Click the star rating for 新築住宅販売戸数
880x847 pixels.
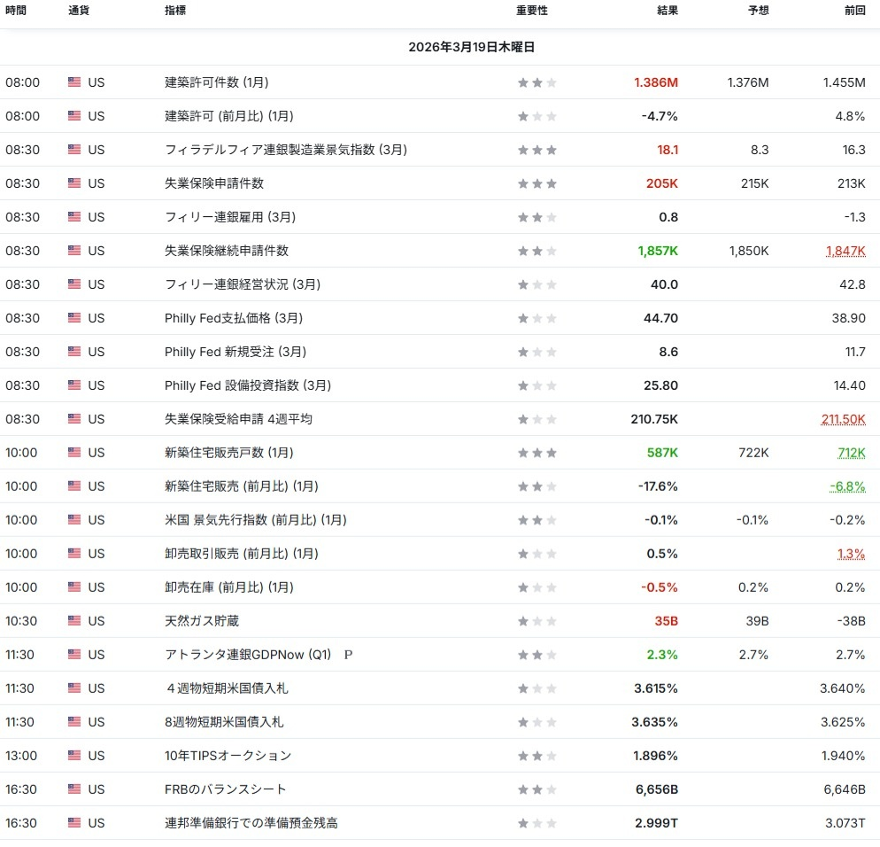coord(537,453)
